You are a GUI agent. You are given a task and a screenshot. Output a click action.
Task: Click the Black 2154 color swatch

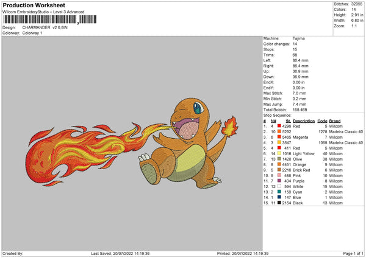point(279,203)
